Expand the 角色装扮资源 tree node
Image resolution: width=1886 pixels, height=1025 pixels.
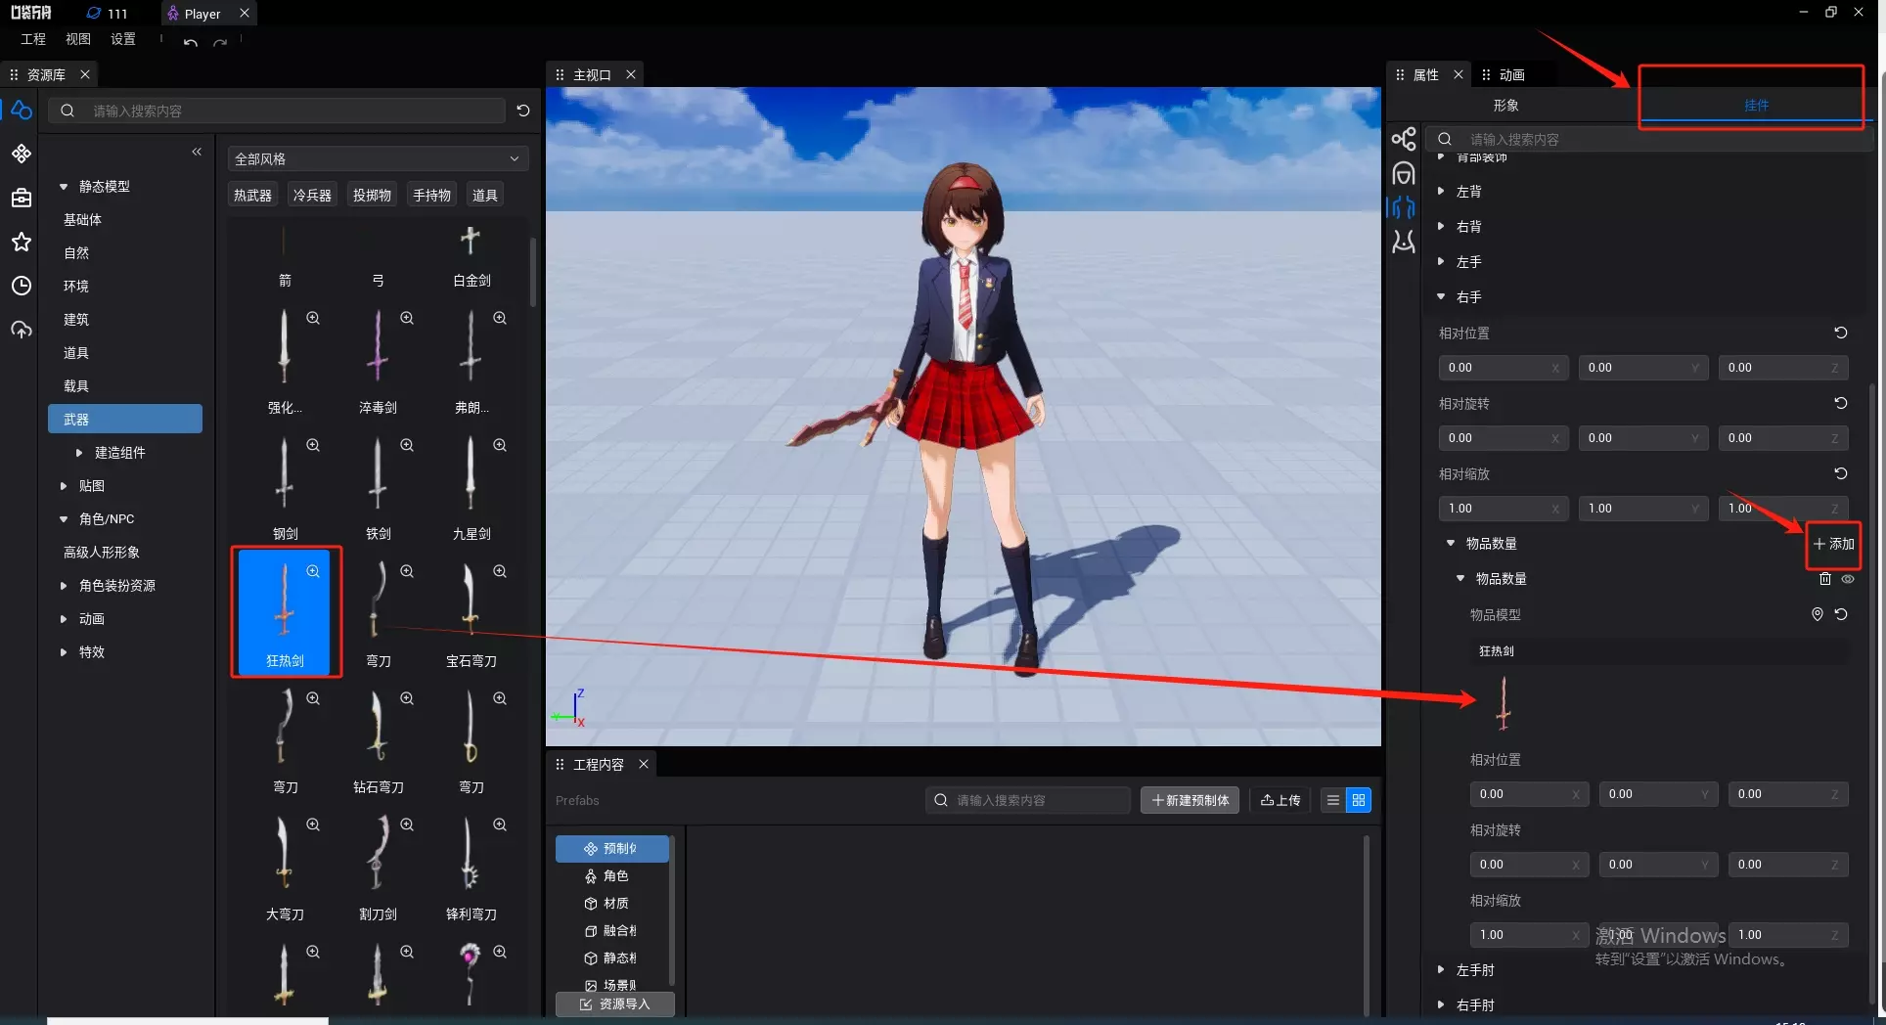[64, 585]
